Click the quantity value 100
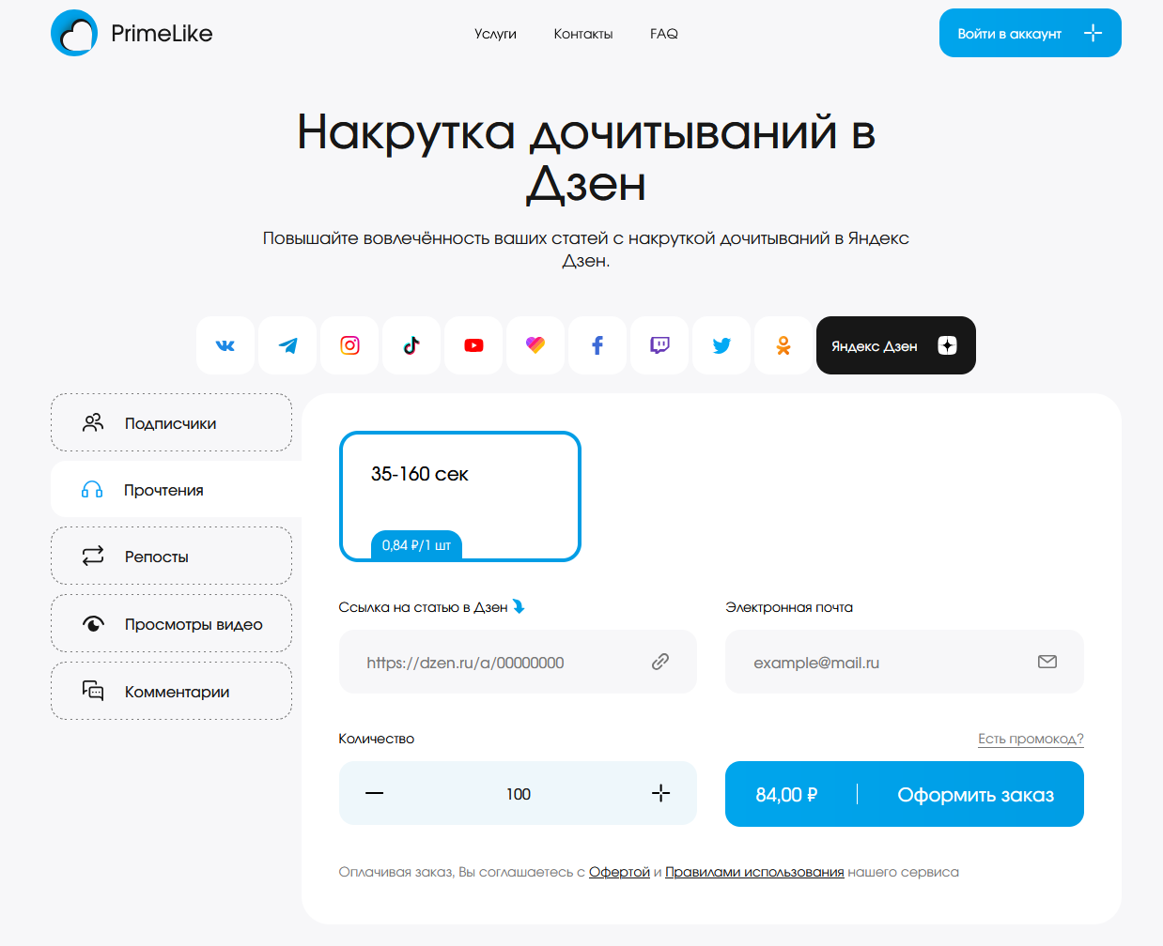 tap(519, 794)
